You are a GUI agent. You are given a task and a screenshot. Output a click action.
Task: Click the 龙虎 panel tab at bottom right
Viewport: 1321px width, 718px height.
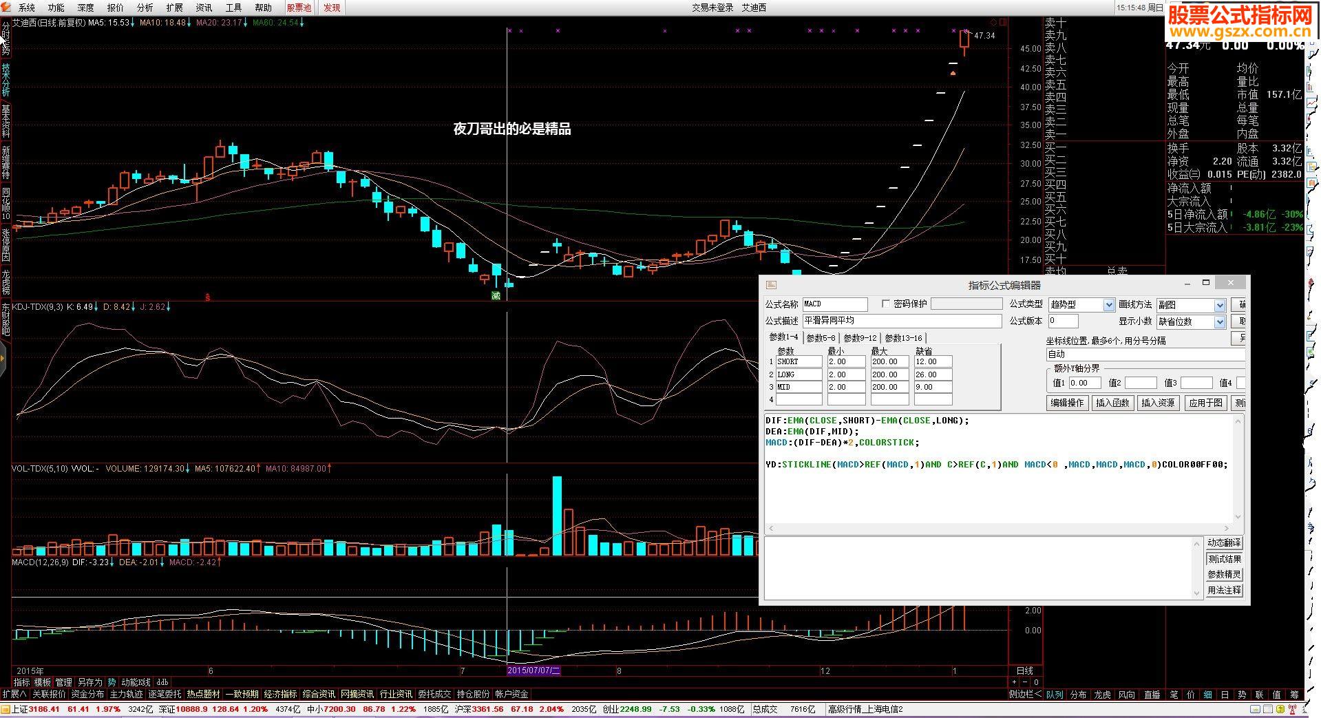click(x=1103, y=695)
